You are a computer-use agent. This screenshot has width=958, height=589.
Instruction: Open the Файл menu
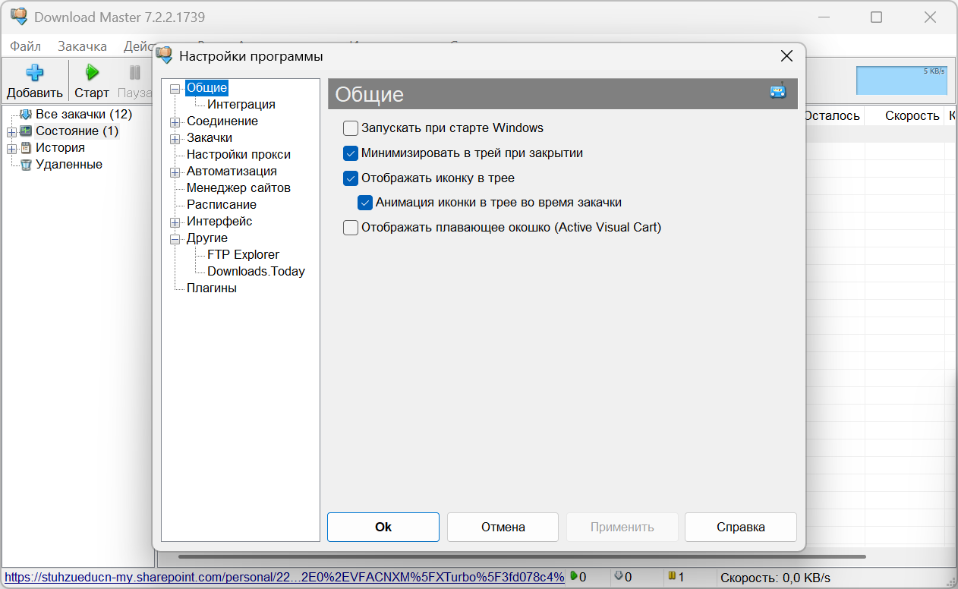tap(25, 46)
